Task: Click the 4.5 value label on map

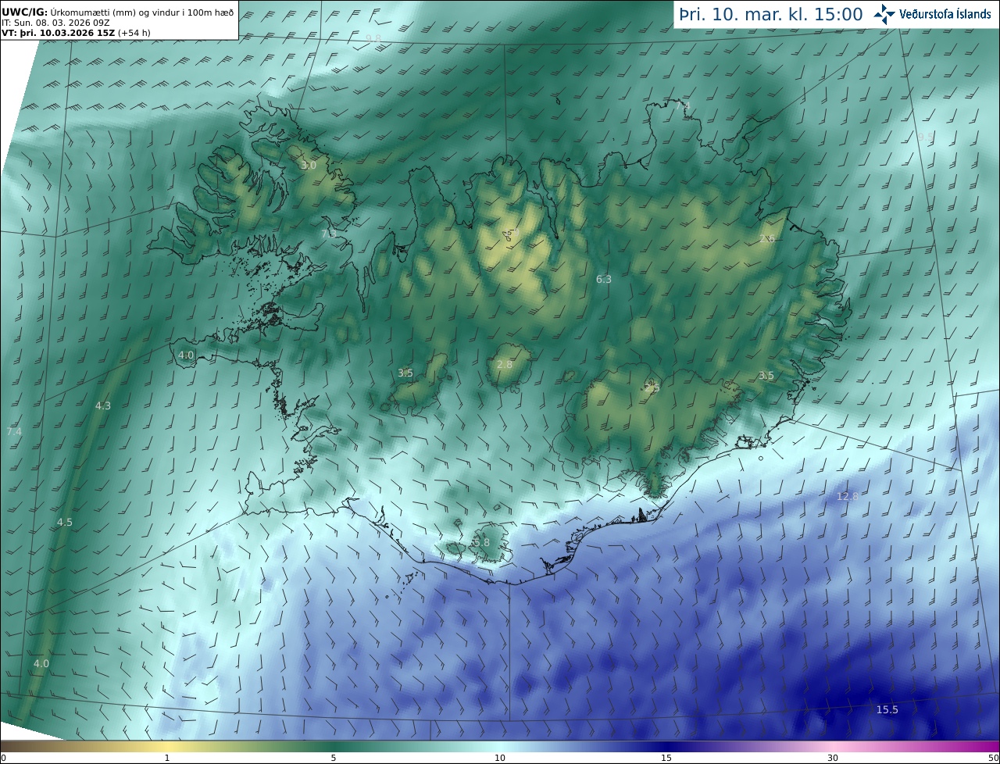Action: pyautogui.click(x=65, y=522)
